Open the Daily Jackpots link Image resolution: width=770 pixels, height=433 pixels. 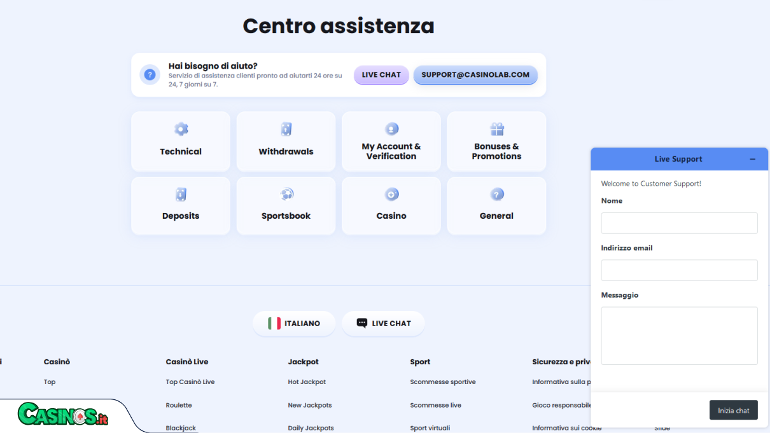pos(311,428)
